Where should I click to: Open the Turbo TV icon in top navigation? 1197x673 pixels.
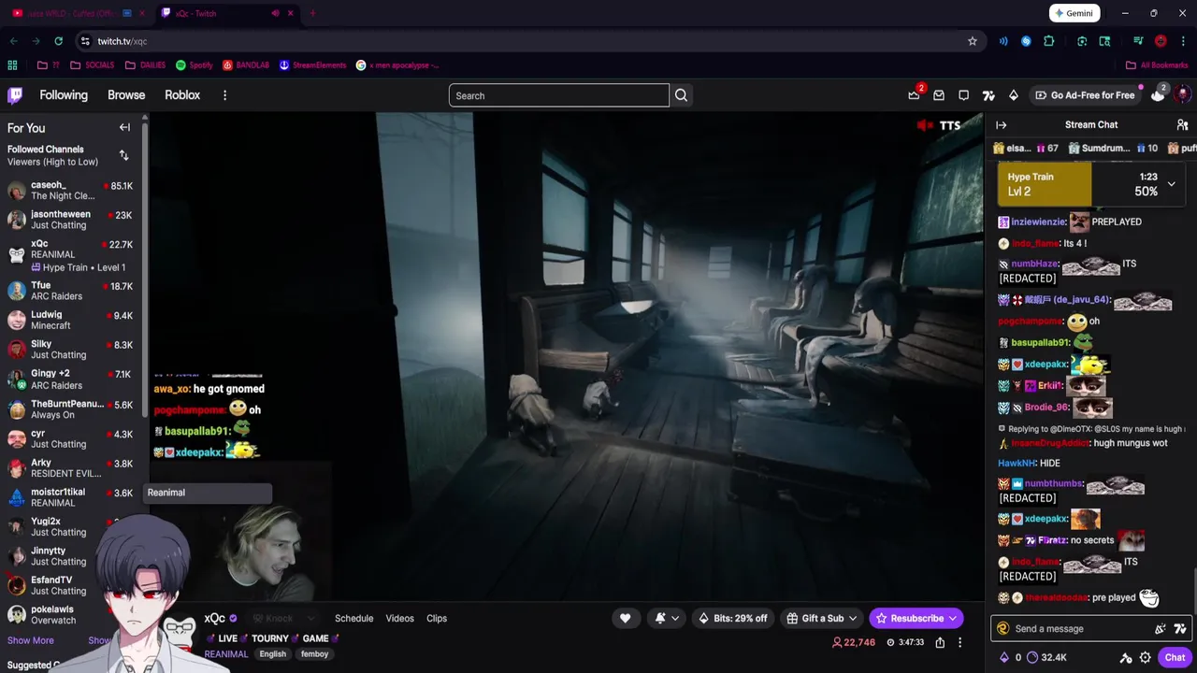[x=988, y=95]
